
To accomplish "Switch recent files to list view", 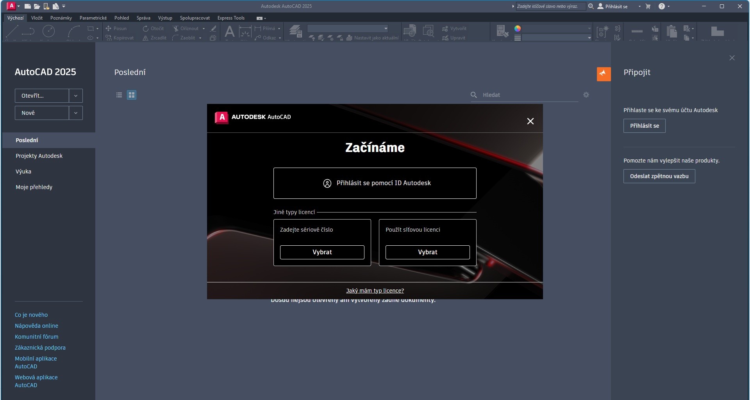I will 119,95.
